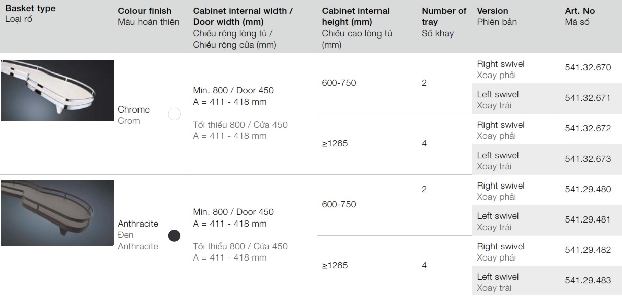Click the Colour finish column header
This screenshot has width=622, height=296.
[x=145, y=11]
